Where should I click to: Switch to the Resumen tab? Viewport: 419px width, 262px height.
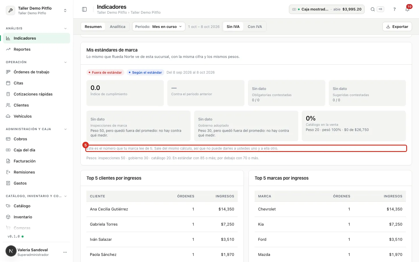(x=93, y=26)
